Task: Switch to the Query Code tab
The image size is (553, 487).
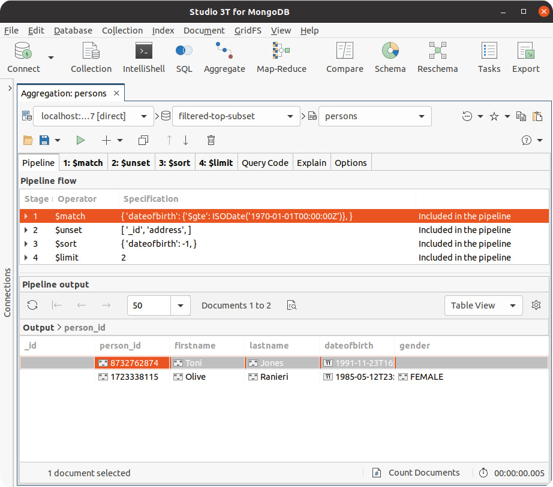Action: 265,163
